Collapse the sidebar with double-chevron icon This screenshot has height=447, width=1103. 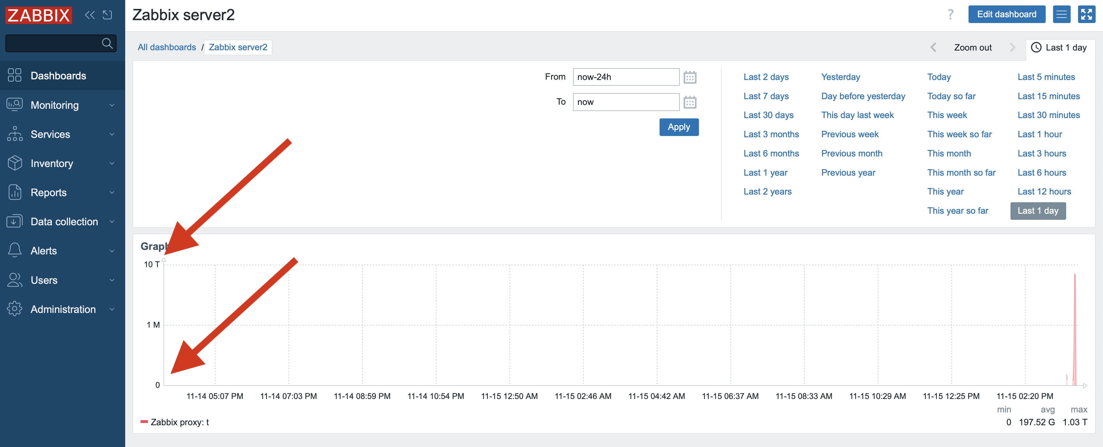90,15
